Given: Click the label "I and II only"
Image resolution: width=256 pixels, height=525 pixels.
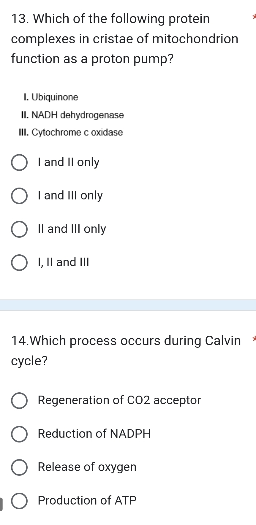Looking at the screenshot, I should pos(68,162).
